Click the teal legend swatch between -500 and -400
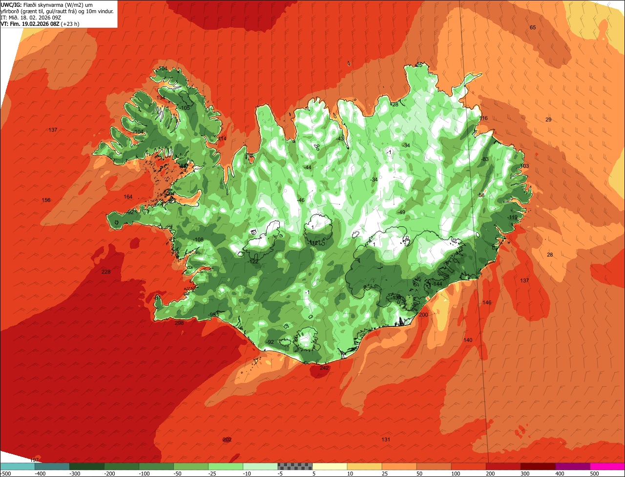625x477 pixels. [17, 466]
